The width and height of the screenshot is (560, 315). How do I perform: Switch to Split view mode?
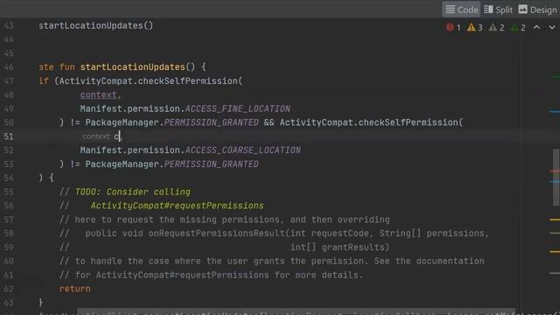point(498,10)
